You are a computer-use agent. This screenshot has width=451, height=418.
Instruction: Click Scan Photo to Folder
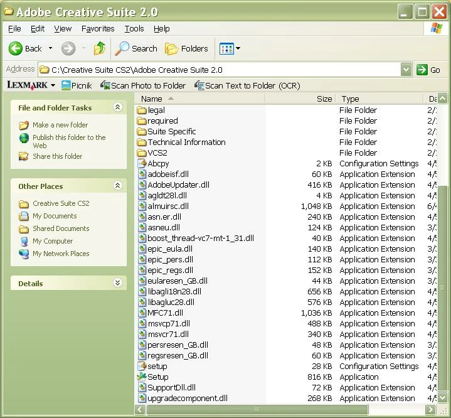pyautogui.click(x=143, y=85)
